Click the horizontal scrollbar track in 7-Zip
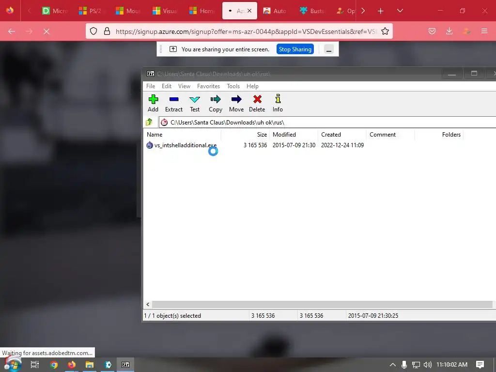Viewport: 496px width, 372px height. click(x=322, y=304)
